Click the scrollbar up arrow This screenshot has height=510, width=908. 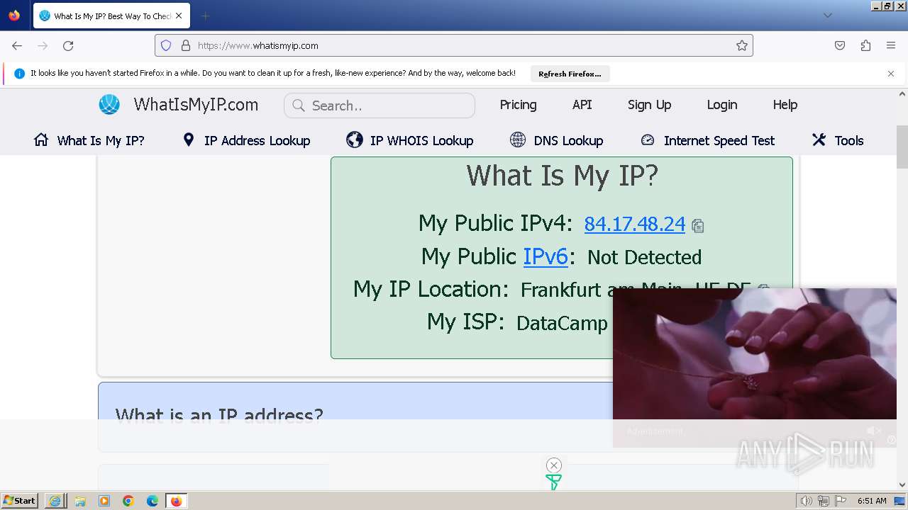[902, 93]
